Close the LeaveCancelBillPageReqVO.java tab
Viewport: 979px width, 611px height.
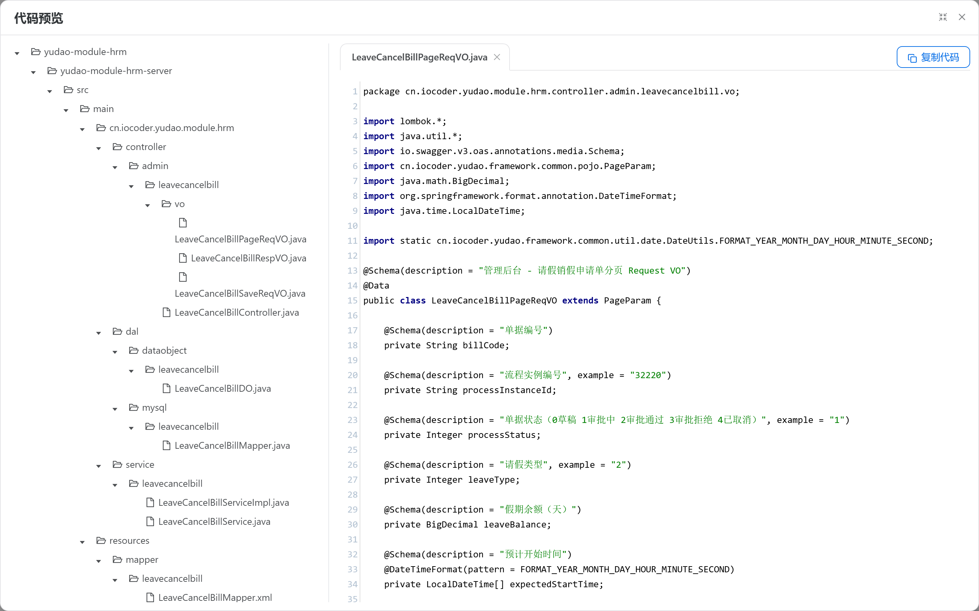pos(497,57)
